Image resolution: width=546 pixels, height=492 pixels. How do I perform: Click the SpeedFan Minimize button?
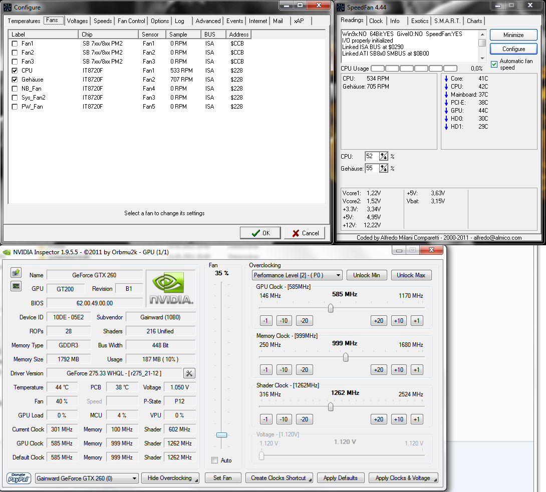coord(513,35)
